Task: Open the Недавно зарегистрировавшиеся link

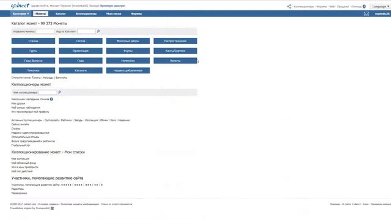Action: click(x=31, y=133)
